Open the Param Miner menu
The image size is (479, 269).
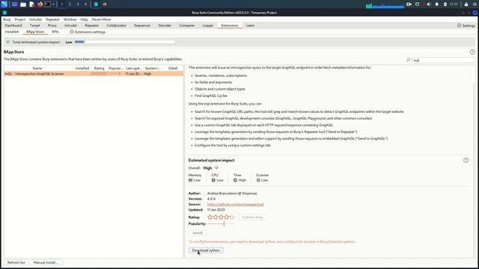tap(101, 19)
